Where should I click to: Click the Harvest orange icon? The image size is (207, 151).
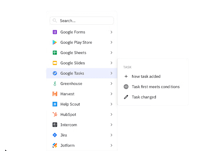pos(55,94)
